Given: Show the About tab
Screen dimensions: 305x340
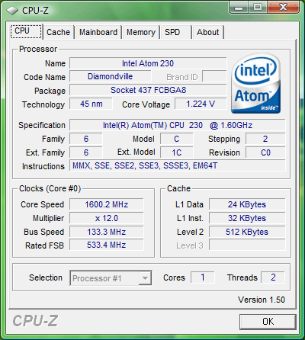Looking at the screenshot, I should 208,32.
